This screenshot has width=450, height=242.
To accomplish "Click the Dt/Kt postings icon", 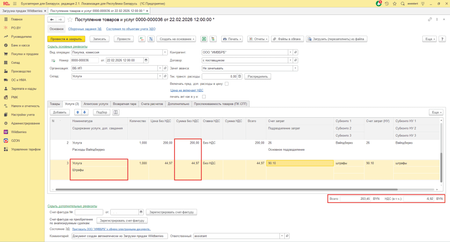I will point(142,39).
